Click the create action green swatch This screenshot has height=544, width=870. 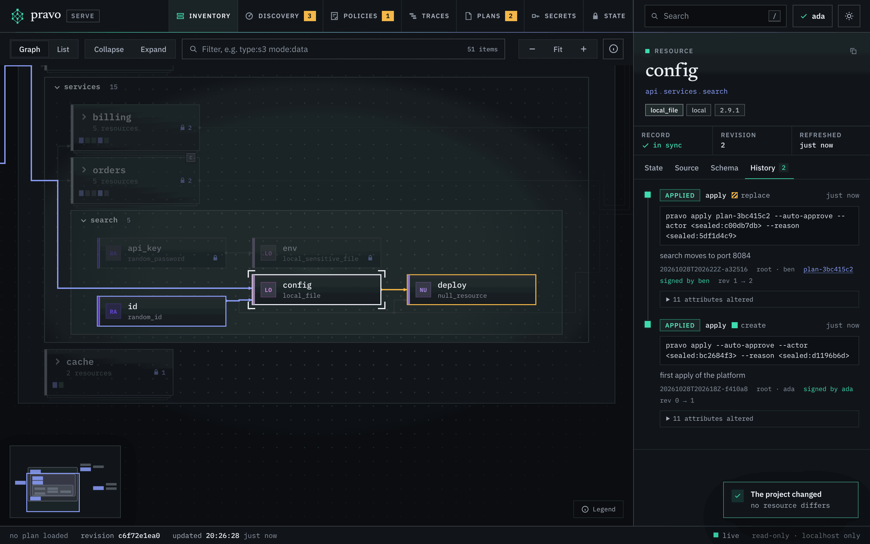734,325
